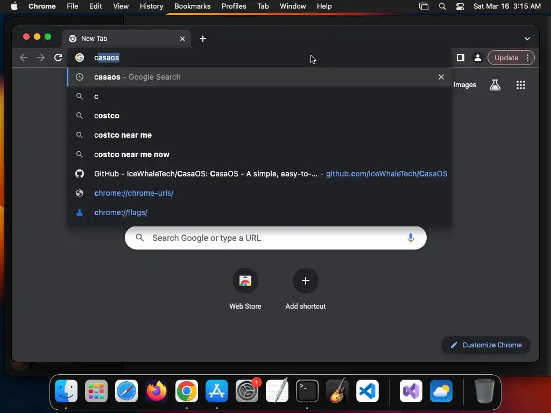Open Visual Studio from the Dock
551x413 pixels.
[x=411, y=391]
